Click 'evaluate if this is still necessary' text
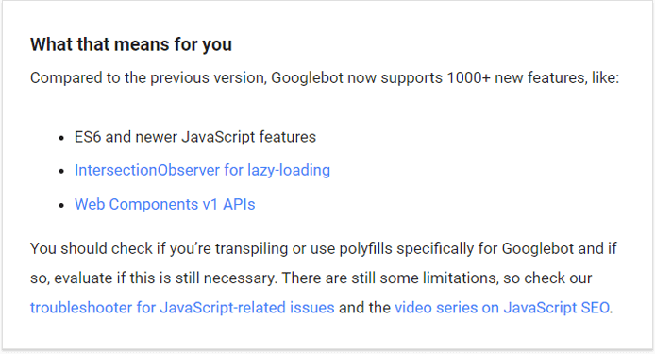655x354 pixels. (165, 278)
